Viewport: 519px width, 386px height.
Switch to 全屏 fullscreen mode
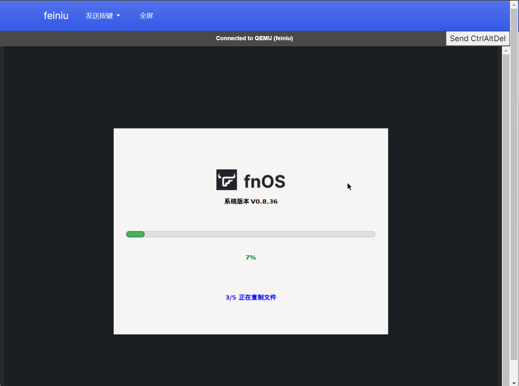pos(146,15)
